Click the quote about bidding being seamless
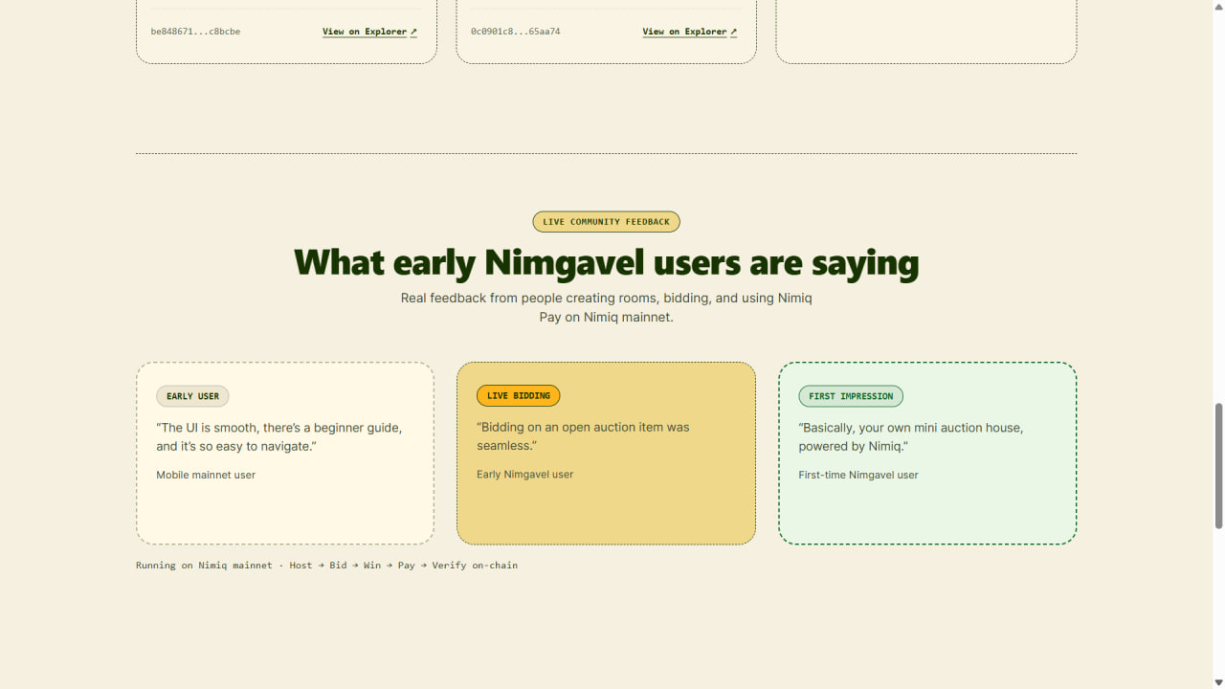 [x=583, y=436]
